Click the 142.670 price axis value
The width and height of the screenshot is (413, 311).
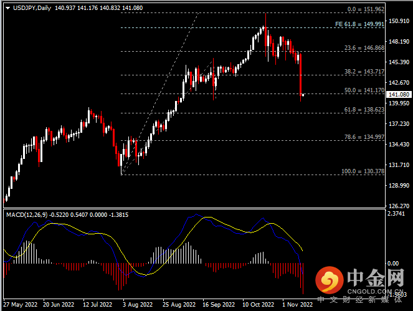(x=399, y=82)
